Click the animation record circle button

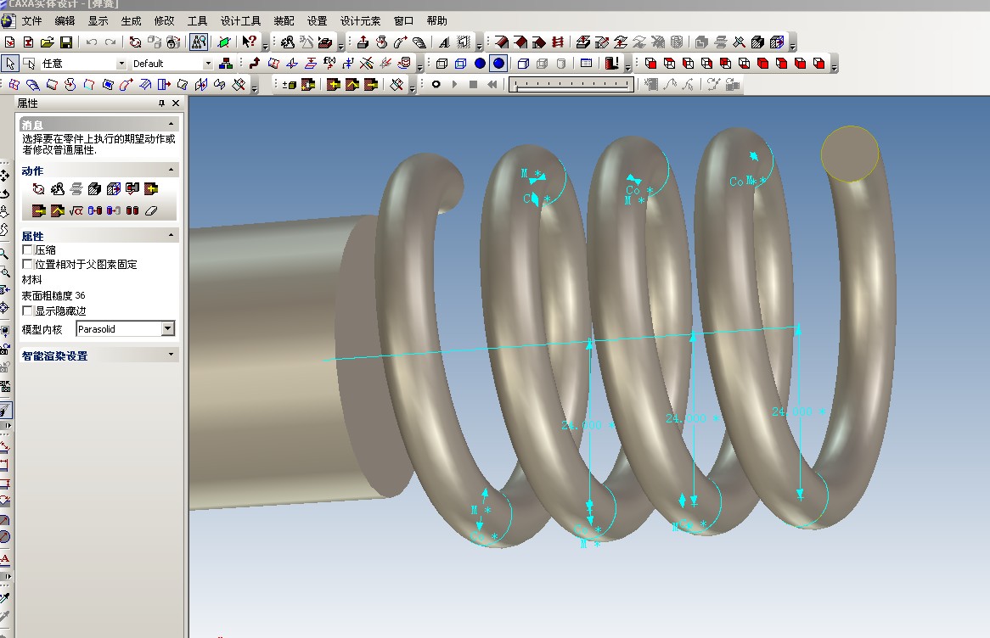(436, 84)
